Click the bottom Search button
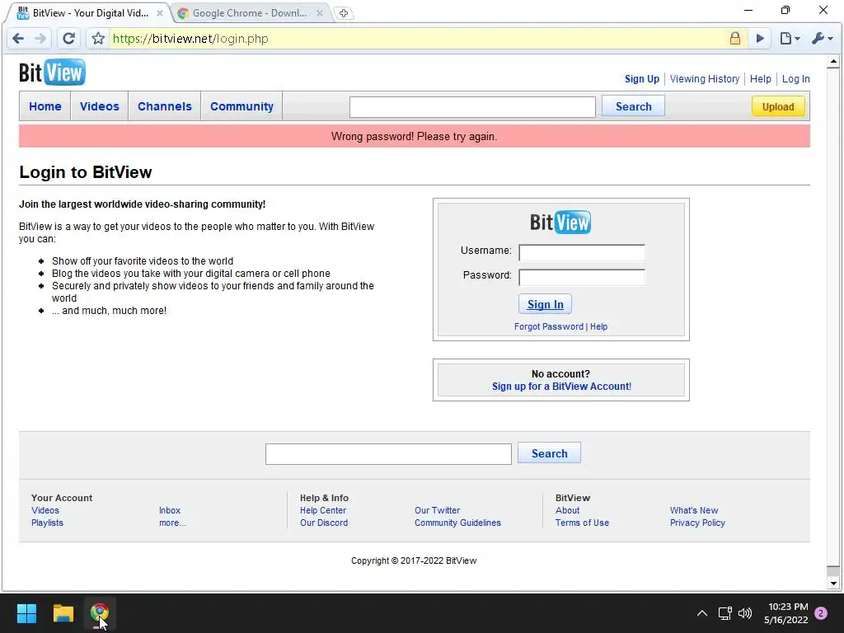Screen dimensions: 844x633 pos(549,453)
